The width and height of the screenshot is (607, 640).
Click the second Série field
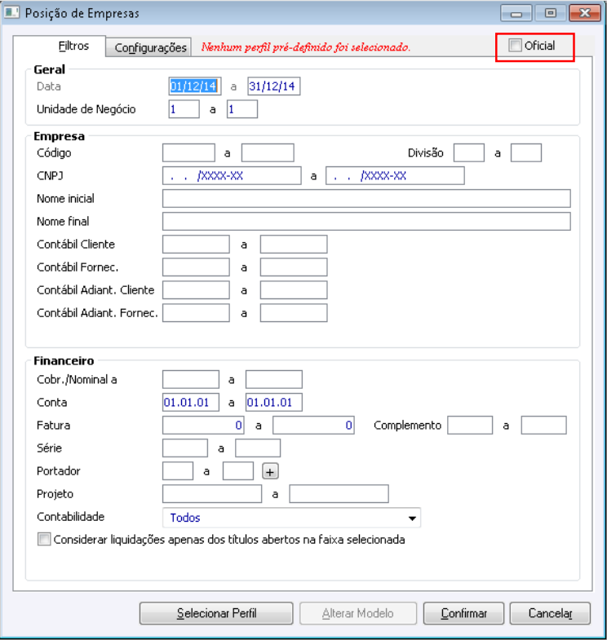click(258, 448)
